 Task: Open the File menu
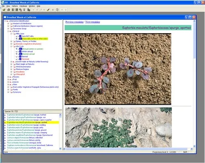[x=3, y=6]
